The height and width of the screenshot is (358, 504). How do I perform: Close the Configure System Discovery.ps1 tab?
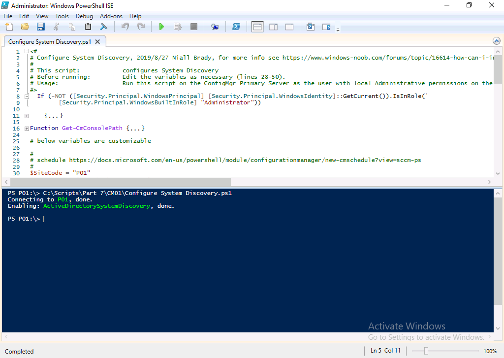(98, 42)
